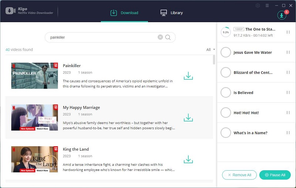Click the magnifier search icon
The width and height of the screenshot is (296, 188).
click(168, 37)
